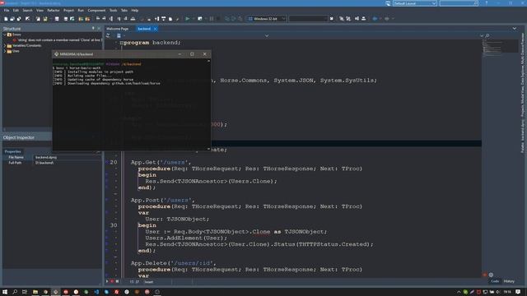Viewport: 527px width, 296px height.
Task: Open the tab list chevron above editor
Action: click(514, 29)
